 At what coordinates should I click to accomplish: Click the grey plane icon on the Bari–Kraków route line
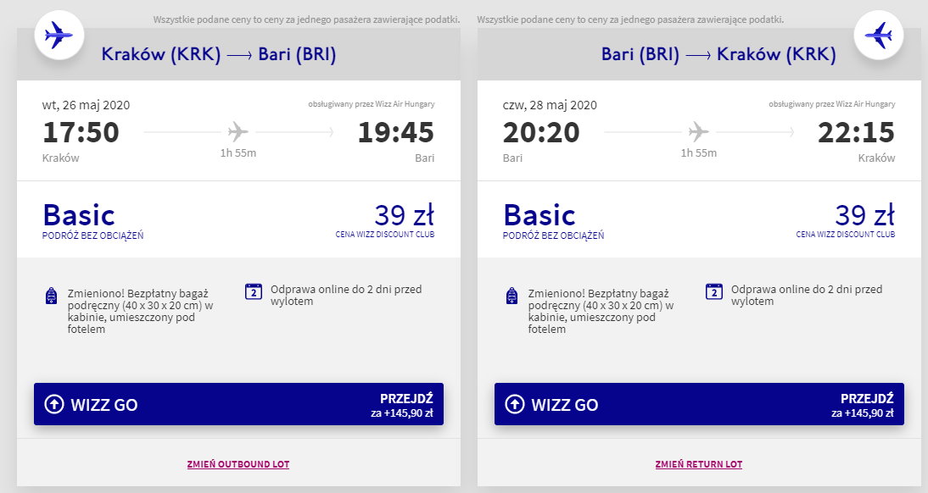[699, 132]
